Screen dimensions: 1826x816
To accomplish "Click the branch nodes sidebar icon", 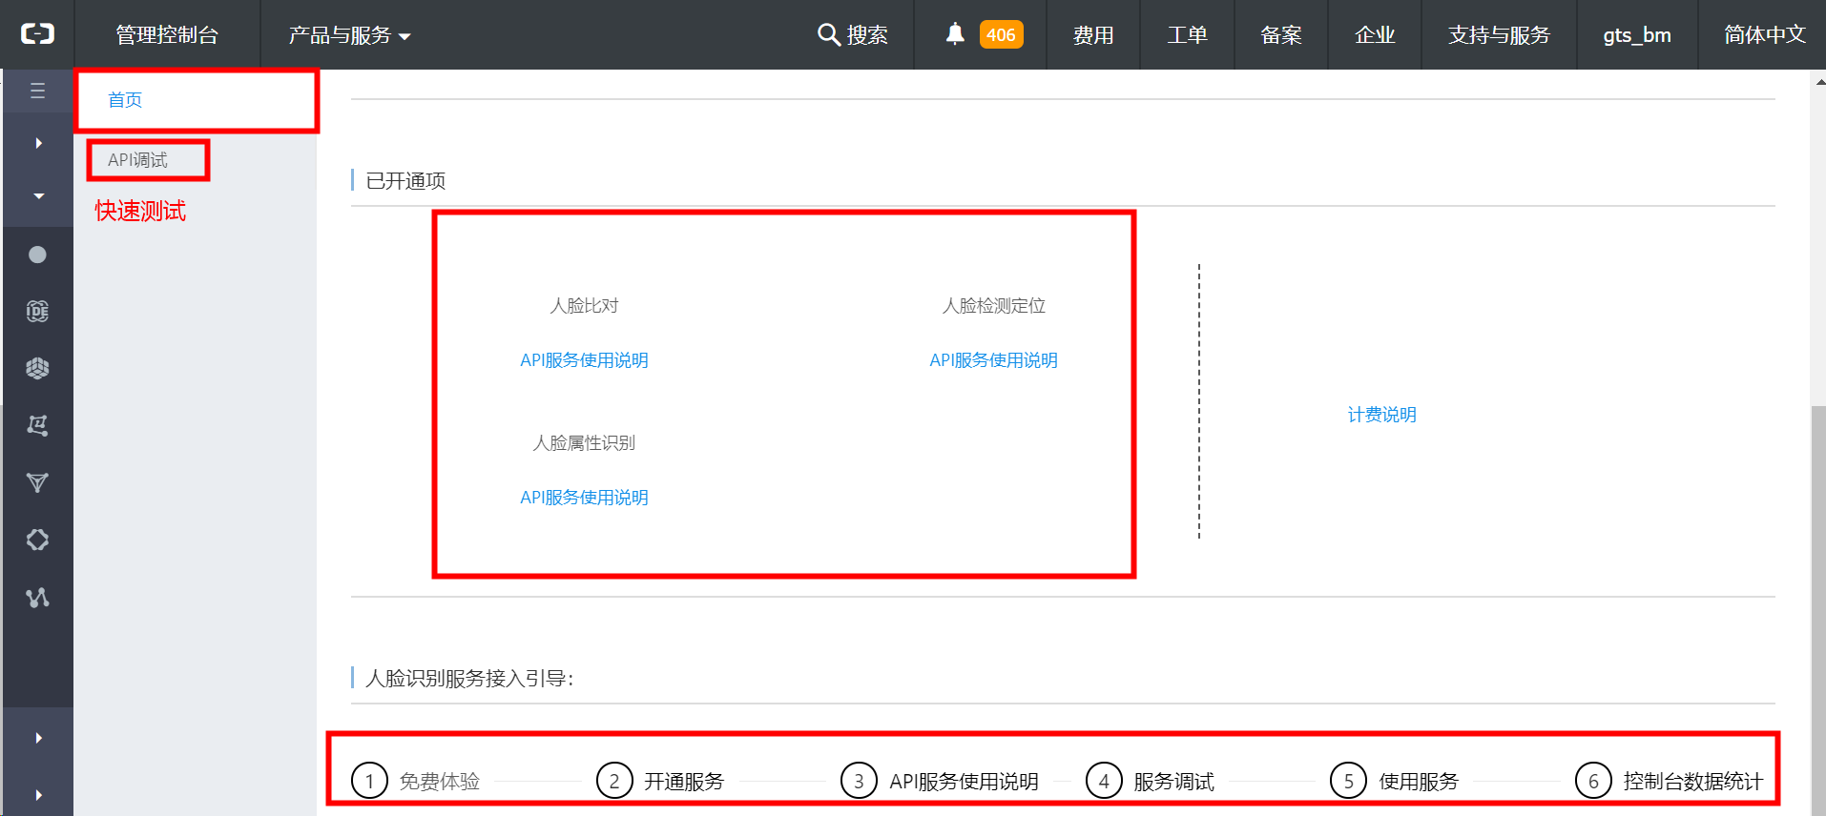I will point(37,598).
